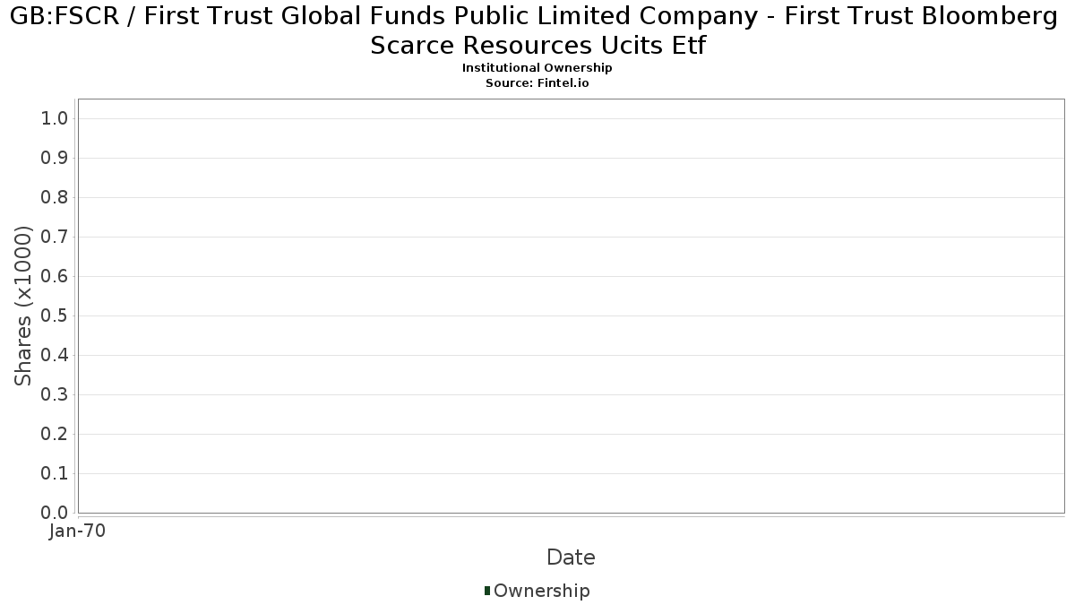Screen dimensions: 1075x605
Task: Click the 0.5 y-axis tick label
Action: 55,316
